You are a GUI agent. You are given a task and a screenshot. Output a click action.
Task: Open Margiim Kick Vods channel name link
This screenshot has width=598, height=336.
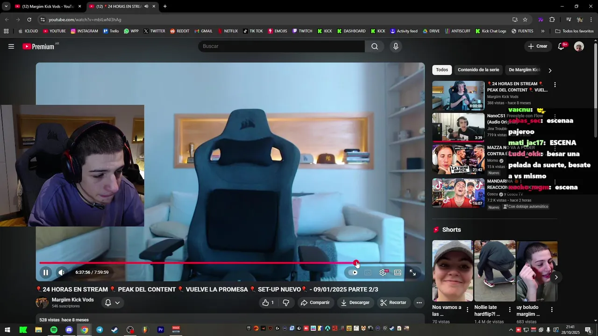click(73, 300)
